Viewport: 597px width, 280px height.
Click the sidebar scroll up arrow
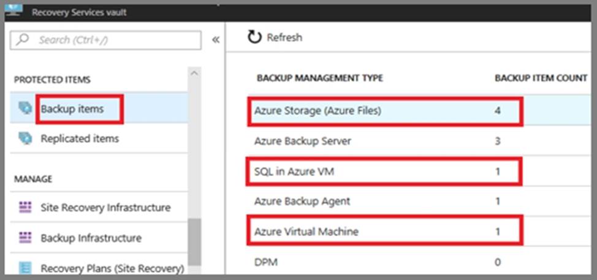point(194,73)
